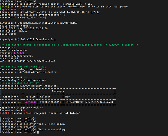168x136 pixels.
Task: Click the 'obd cluster deploy lzy -C' command
Action: point(22,83)
